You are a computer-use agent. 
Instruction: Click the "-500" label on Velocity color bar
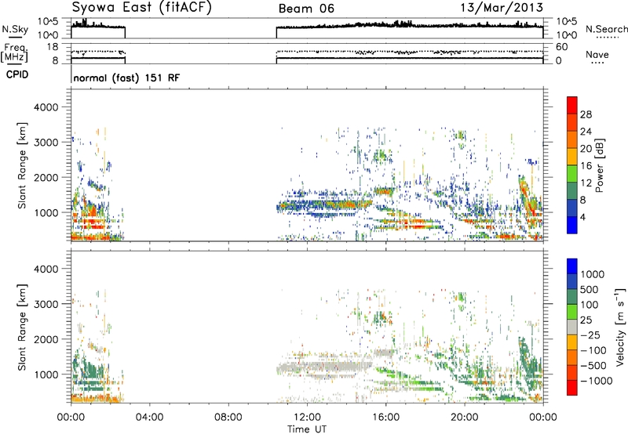[593, 366]
